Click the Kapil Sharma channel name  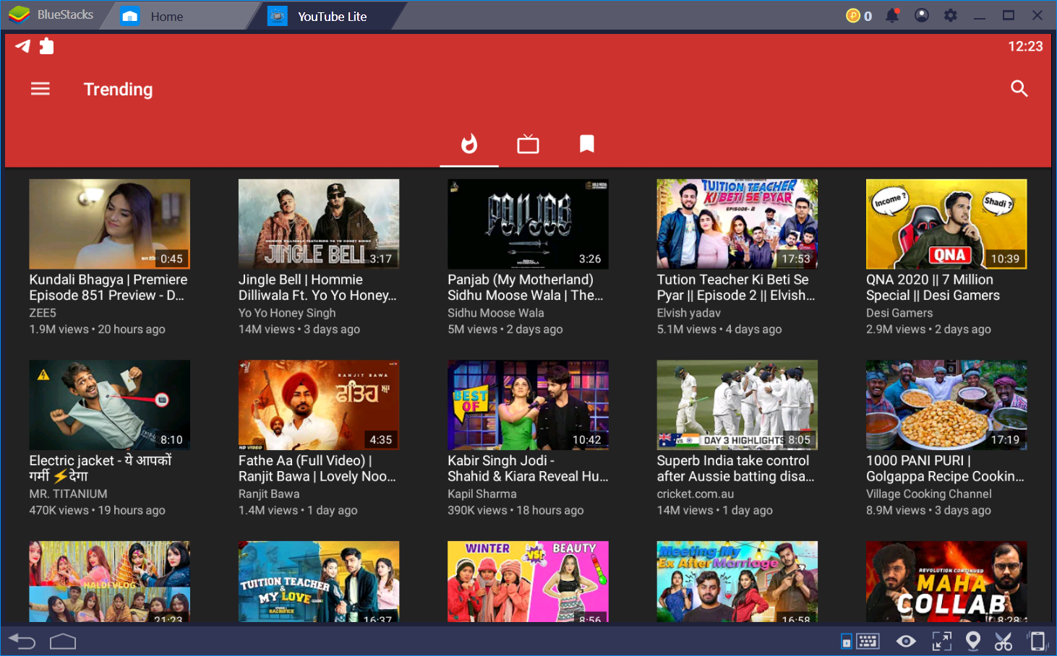click(482, 494)
